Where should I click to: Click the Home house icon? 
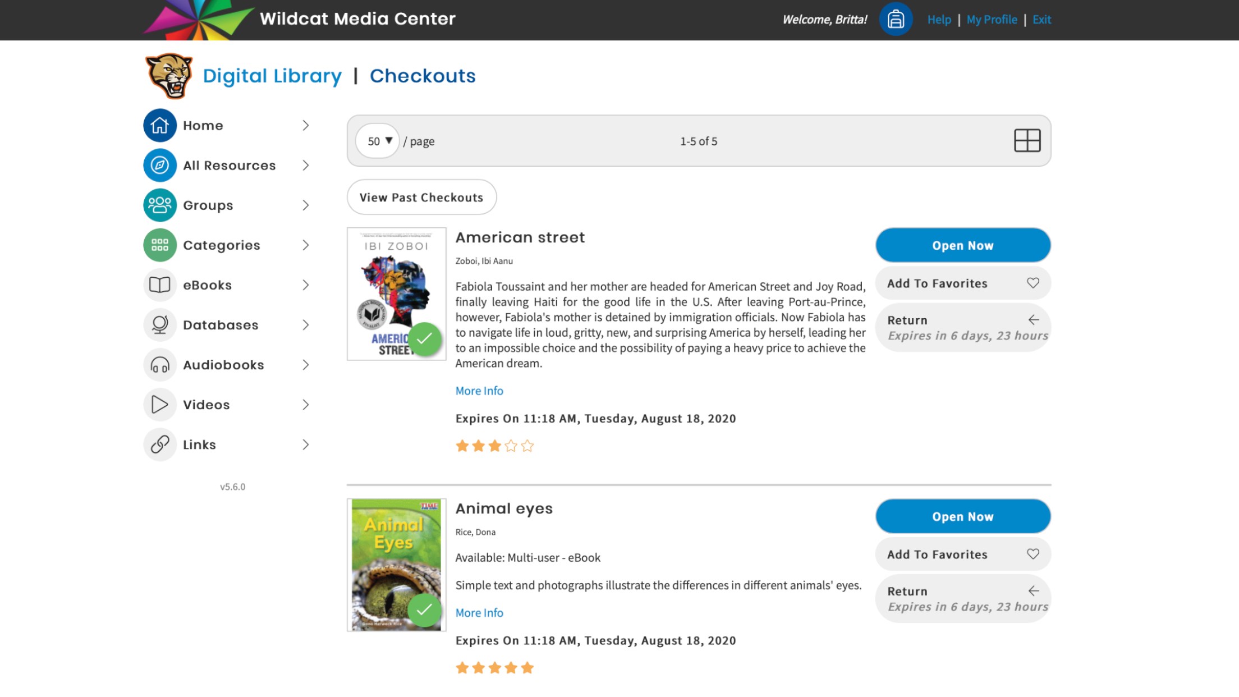(x=160, y=125)
